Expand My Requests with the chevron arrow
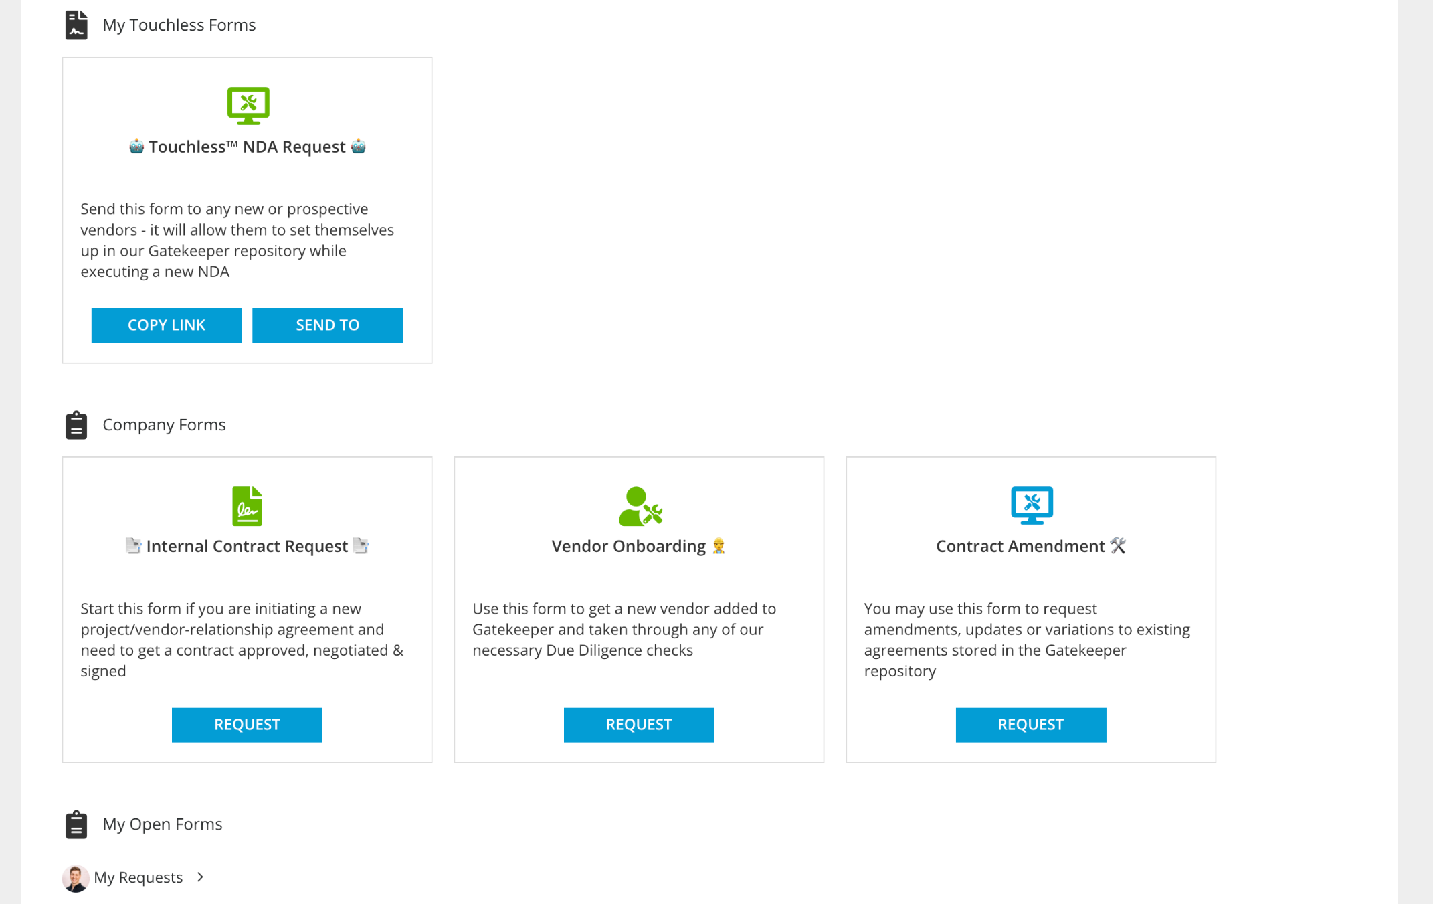The width and height of the screenshot is (1433, 904). (200, 877)
